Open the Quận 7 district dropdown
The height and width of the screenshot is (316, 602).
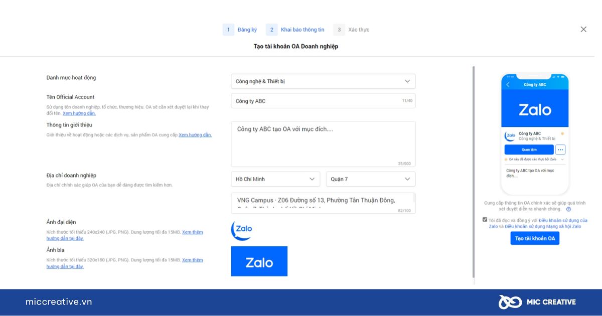[371, 179]
